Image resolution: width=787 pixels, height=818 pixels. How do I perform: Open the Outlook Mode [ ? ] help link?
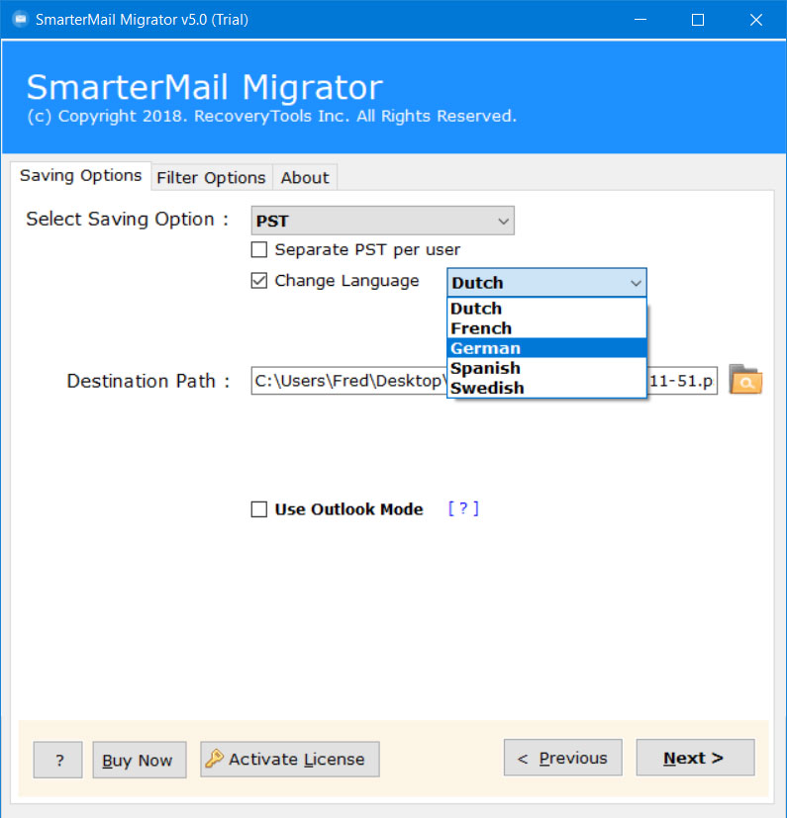point(463,508)
